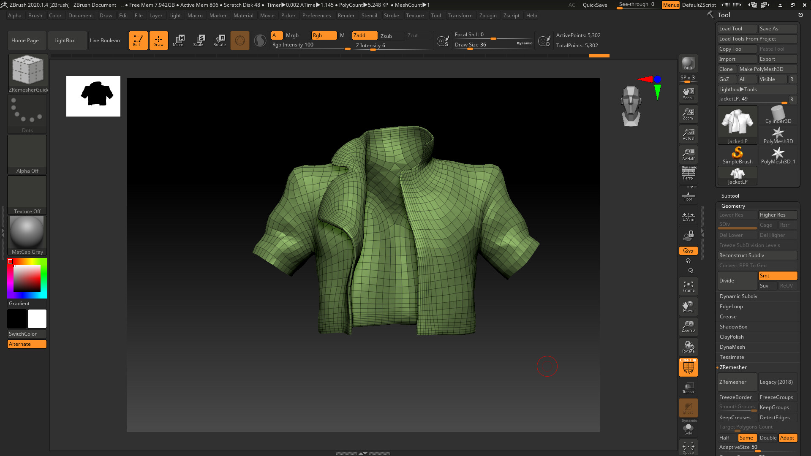This screenshot has height=456, width=811.
Task: Toggle Alternate color button
Action: coord(27,344)
